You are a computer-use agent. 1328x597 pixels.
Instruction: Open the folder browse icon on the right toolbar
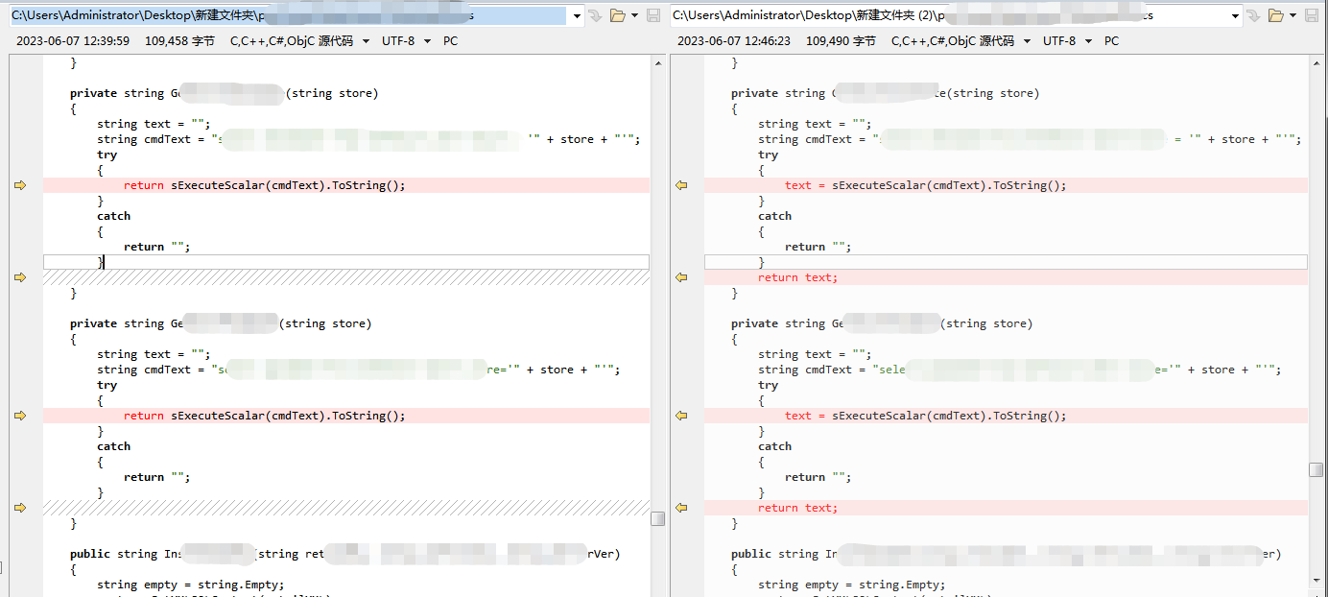[1276, 14]
